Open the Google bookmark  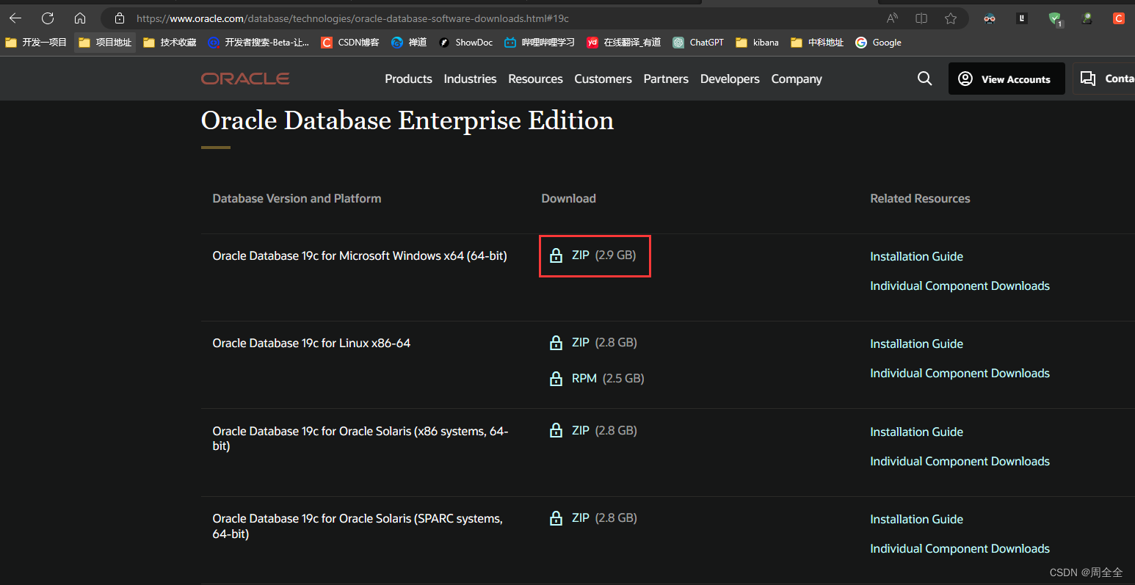tap(878, 43)
